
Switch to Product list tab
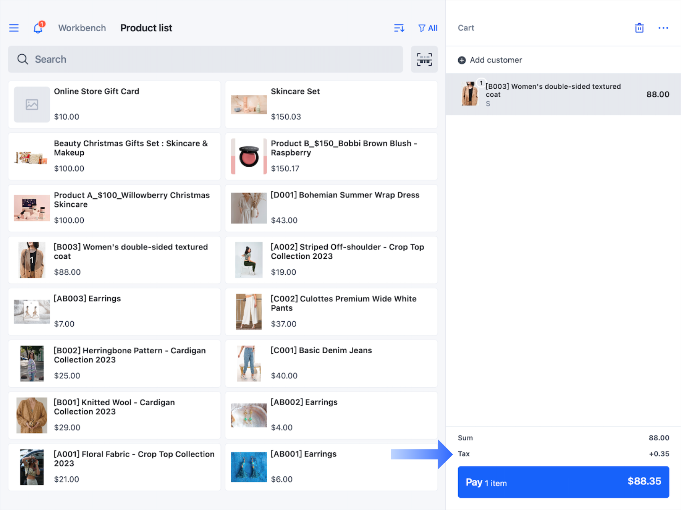pyautogui.click(x=146, y=28)
